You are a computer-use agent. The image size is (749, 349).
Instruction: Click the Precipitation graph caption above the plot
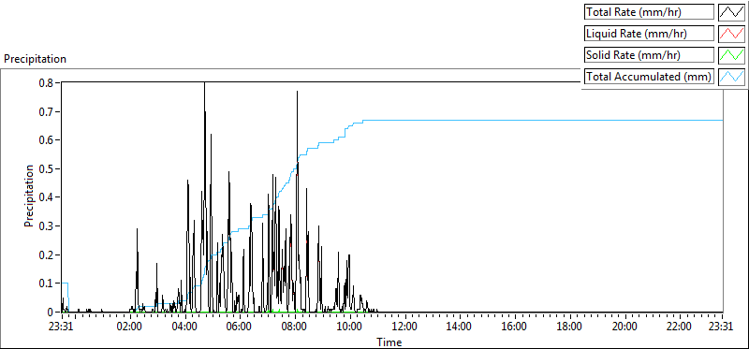[x=35, y=59]
